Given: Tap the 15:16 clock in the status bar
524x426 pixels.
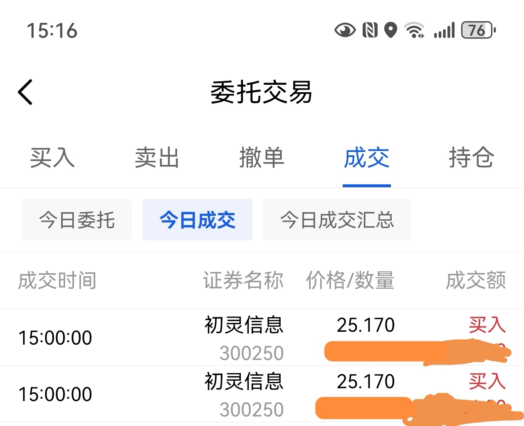Looking at the screenshot, I should [52, 31].
